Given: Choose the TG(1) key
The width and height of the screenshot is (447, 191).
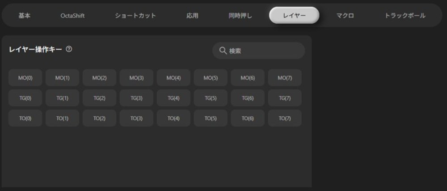Looking at the screenshot, I should click(63, 98).
